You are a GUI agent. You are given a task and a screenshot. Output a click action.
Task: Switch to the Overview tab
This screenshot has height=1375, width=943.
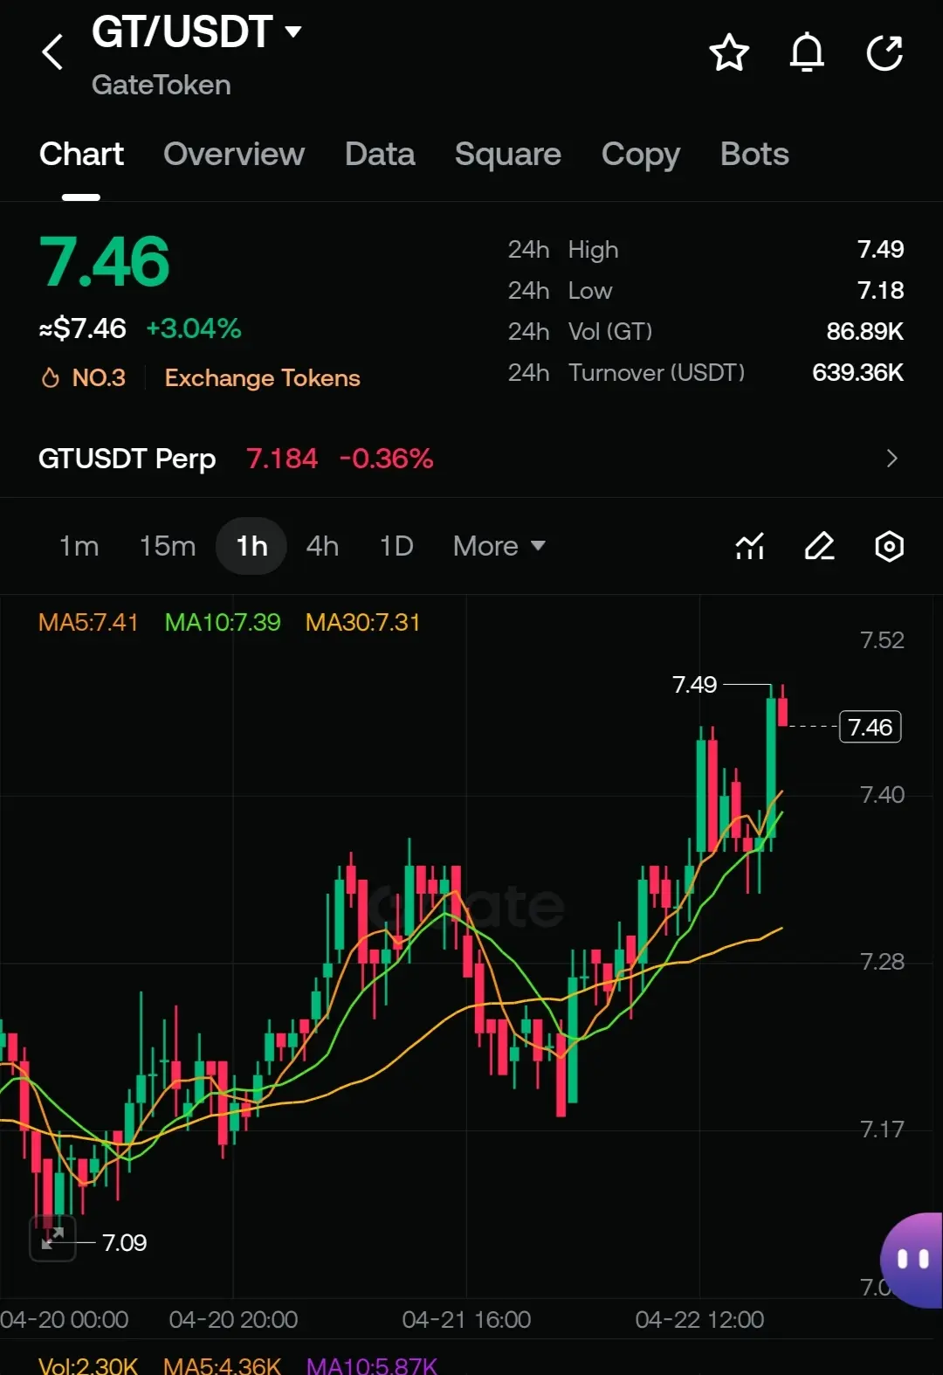pyautogui.click(x=234, y=155)
